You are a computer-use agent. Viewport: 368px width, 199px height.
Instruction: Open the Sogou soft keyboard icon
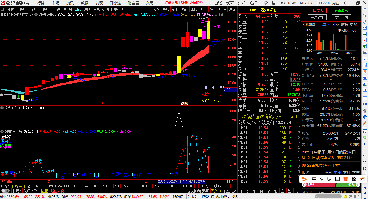pos(337,179)
